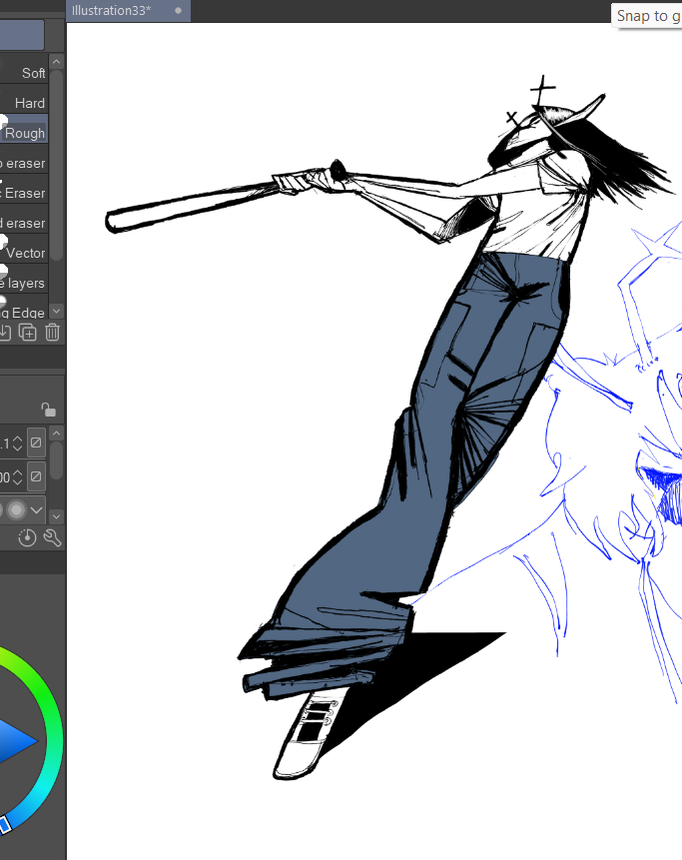682x860 pixels.
Task: Pick the sub tool labeled 'd eraser'
Action: click(x=24, y=220)
